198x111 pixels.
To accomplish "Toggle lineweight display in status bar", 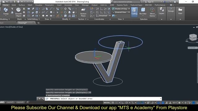I will click(x=148, y=103).
